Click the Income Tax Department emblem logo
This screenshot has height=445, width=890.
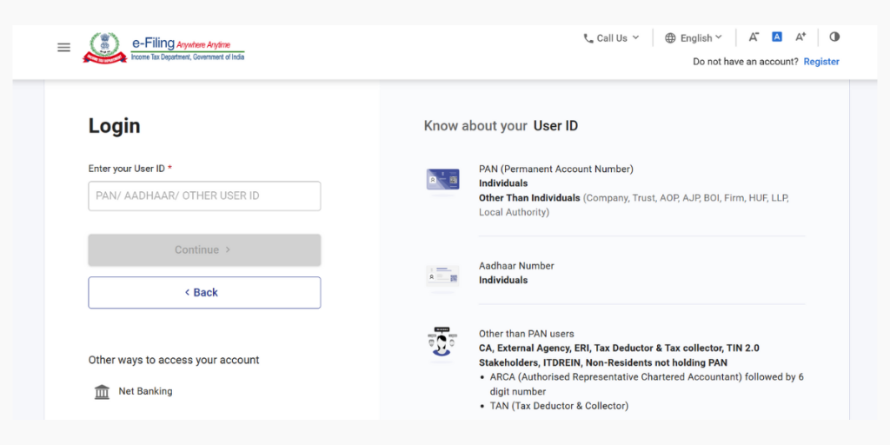pyautogui.click(x=105, y=48)
